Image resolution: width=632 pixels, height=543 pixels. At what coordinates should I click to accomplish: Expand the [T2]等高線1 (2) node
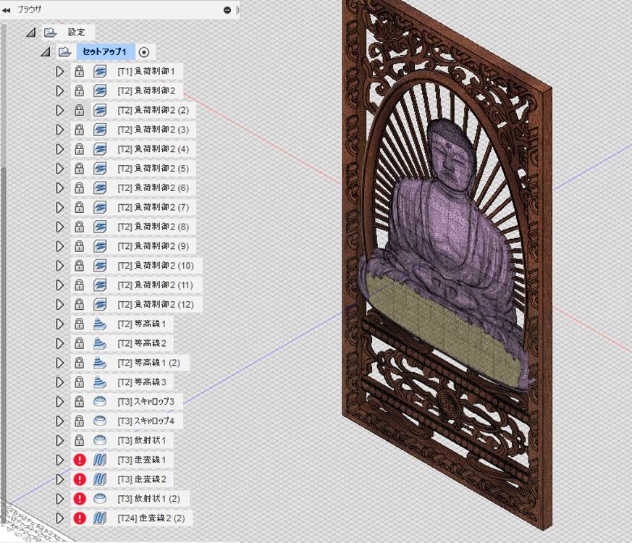point(60,363)
